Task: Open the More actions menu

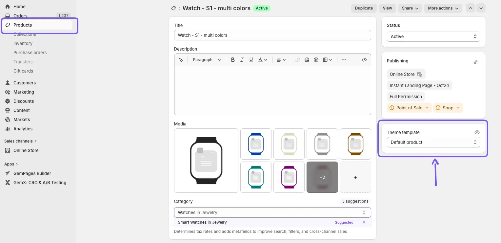Action: coord(443,8)
